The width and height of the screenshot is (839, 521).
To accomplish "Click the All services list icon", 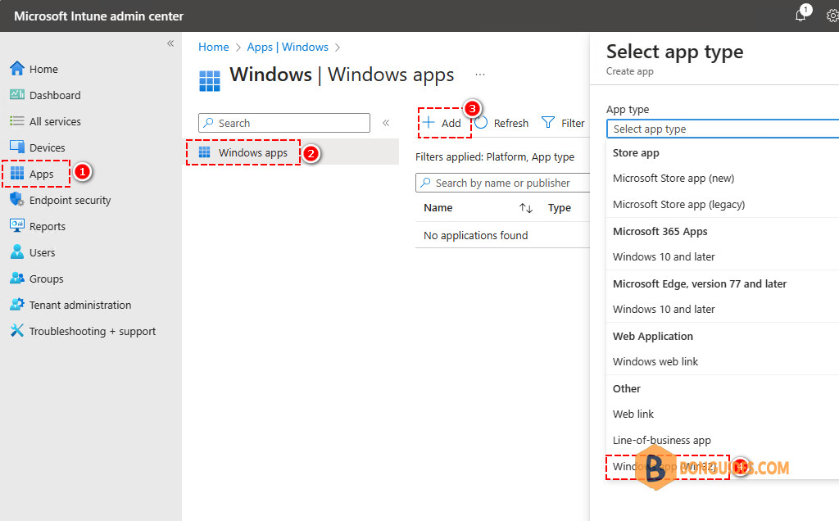I will coord(17,121).
